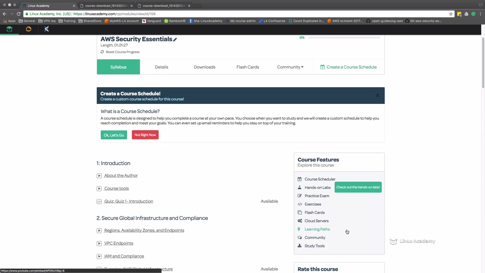Click the code brackets icon beside Exercises
The image size is (485, 273).
pos(300,204)
